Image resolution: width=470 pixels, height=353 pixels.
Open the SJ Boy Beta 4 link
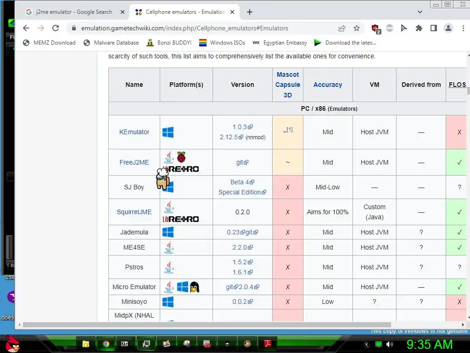point(242,182)
